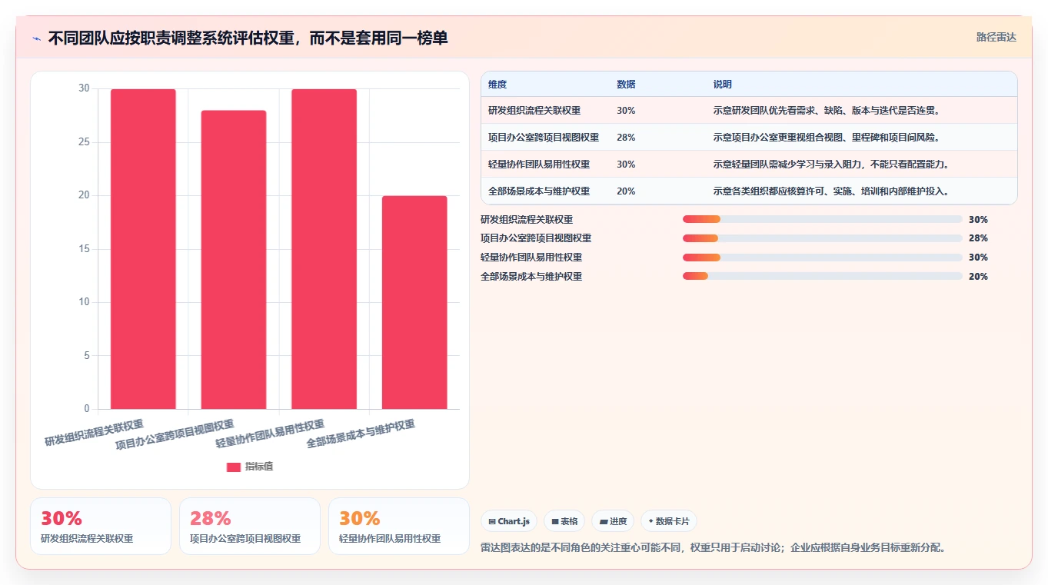
Task: Click the 20% value in the table
Action: pos(626,191)
